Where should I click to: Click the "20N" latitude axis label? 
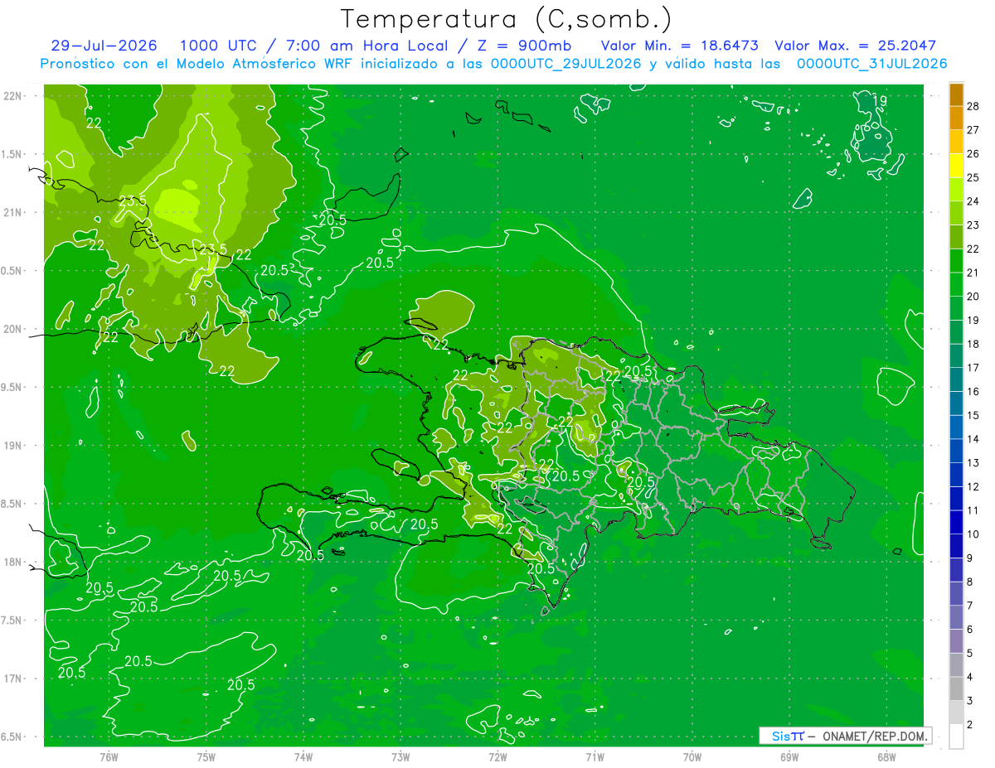point(12,329)
